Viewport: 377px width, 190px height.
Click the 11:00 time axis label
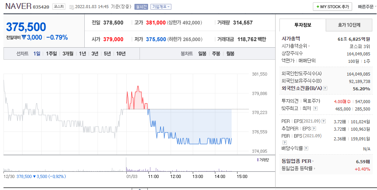click(154, 176)
